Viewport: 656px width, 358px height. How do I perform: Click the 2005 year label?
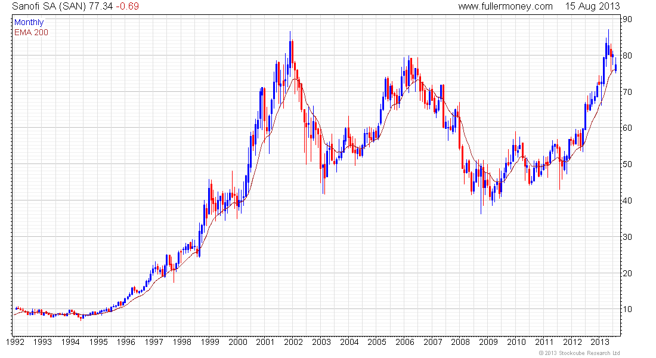377,342
